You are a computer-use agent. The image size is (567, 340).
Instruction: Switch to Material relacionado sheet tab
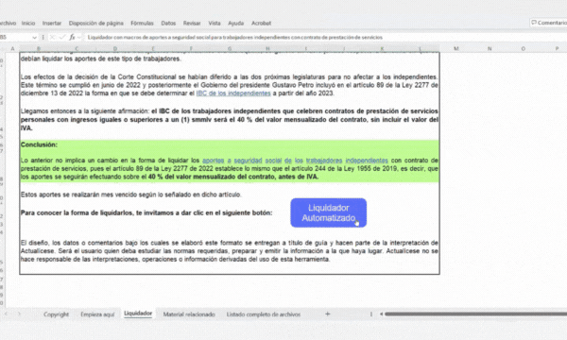[x=189, y=314]
